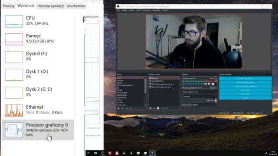Screen dimensions: 278x156
Task: Open the Plik menu in OBS
Action: click(118, 10)
